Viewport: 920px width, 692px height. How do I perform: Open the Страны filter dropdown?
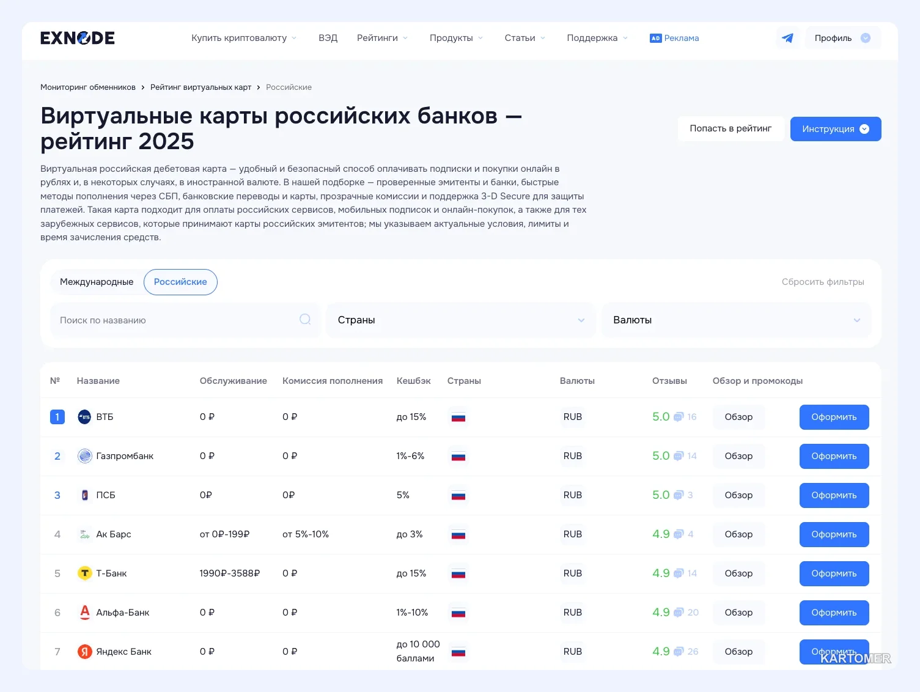(461, 320)
